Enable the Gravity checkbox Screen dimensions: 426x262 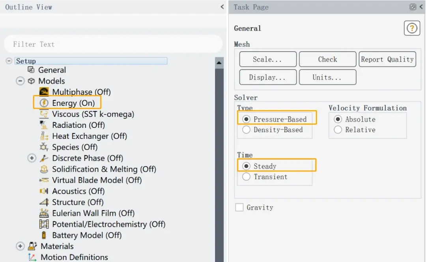point(239,208)
